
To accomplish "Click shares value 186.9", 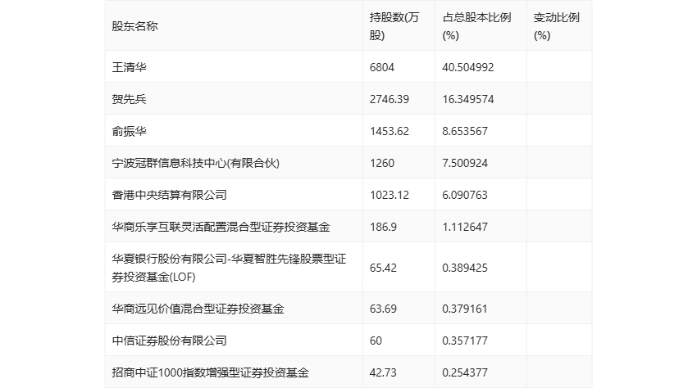I will (x=383, y=228).
